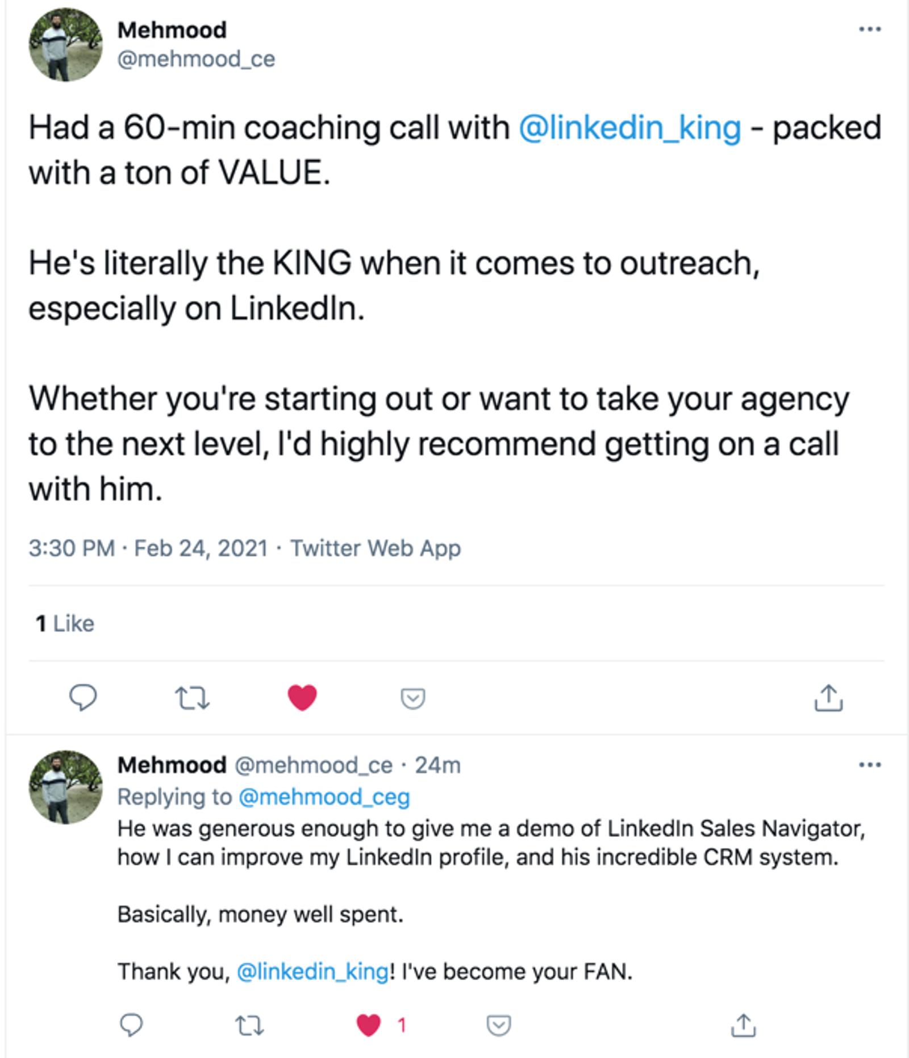Open the @mehmood_ceg replying-to link
The width and height of the screenshot is (909, 1058).
[x=324, y=797]
